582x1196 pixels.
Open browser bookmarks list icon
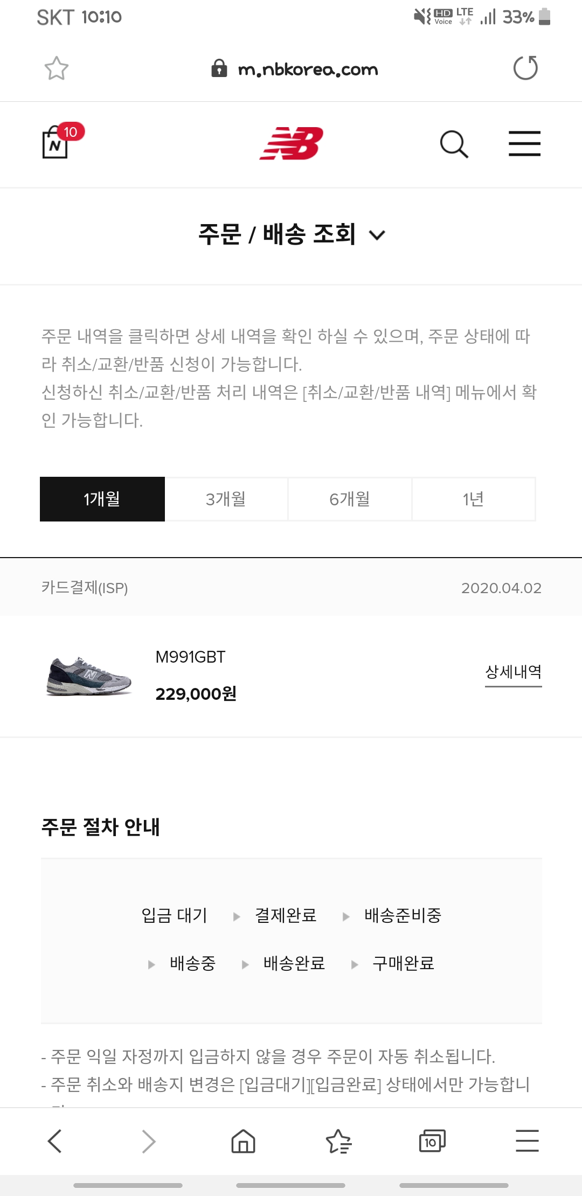point(338,1141)
